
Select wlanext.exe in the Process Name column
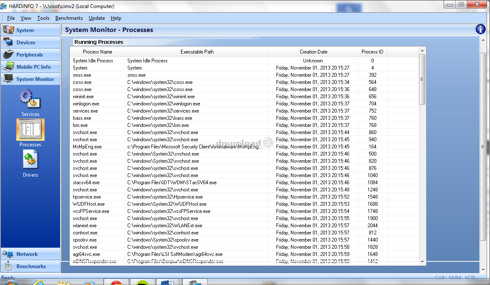pyautogui.click(x=85, y=226)
